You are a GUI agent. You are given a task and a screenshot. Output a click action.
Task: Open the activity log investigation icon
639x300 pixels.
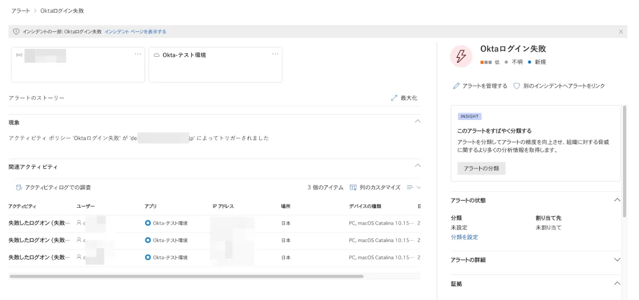coord(19,187)
